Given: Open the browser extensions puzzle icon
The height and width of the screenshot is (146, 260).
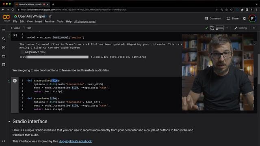Looking at the screenshot, I should [x=242, y=10].
